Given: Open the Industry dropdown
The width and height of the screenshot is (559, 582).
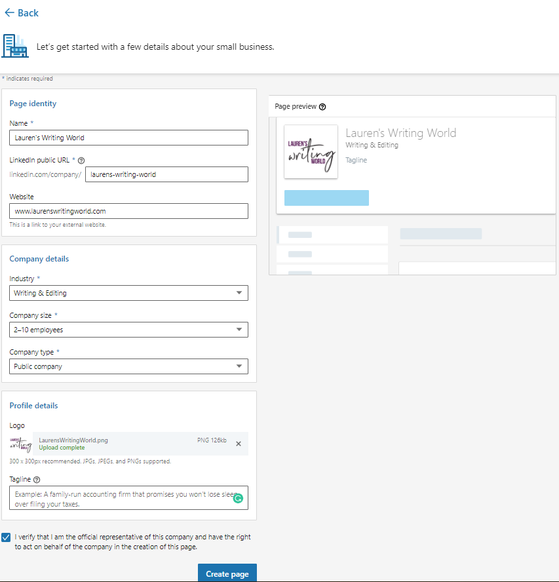Looking at the screenshot, I should [x=129, y=293].
